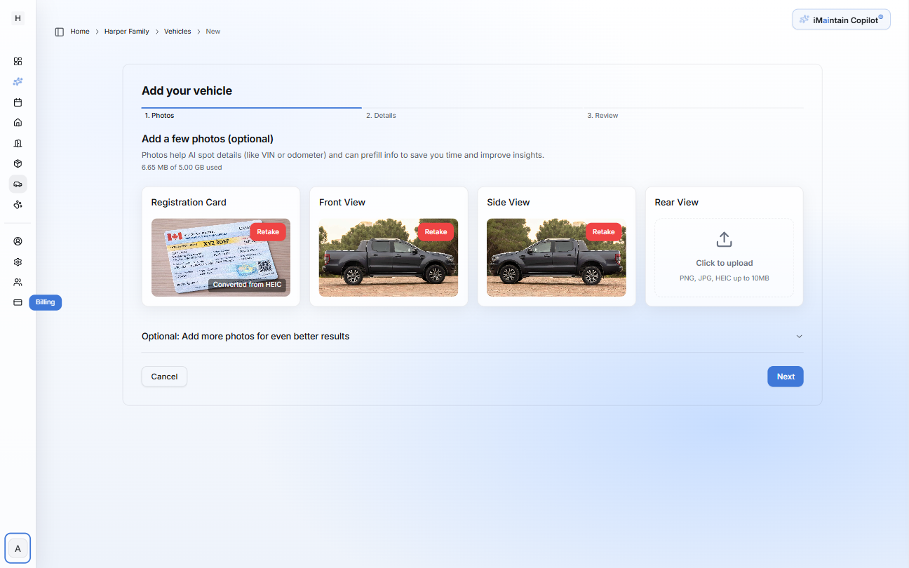Switch to the Review step
This screenshot has height=568, width=909.
[x=602, y=115]
